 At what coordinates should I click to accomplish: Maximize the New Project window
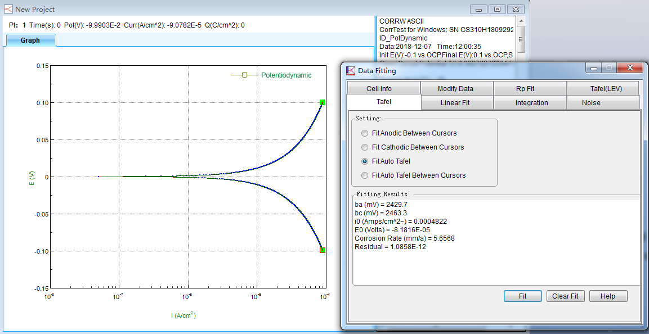coord(496,9)
